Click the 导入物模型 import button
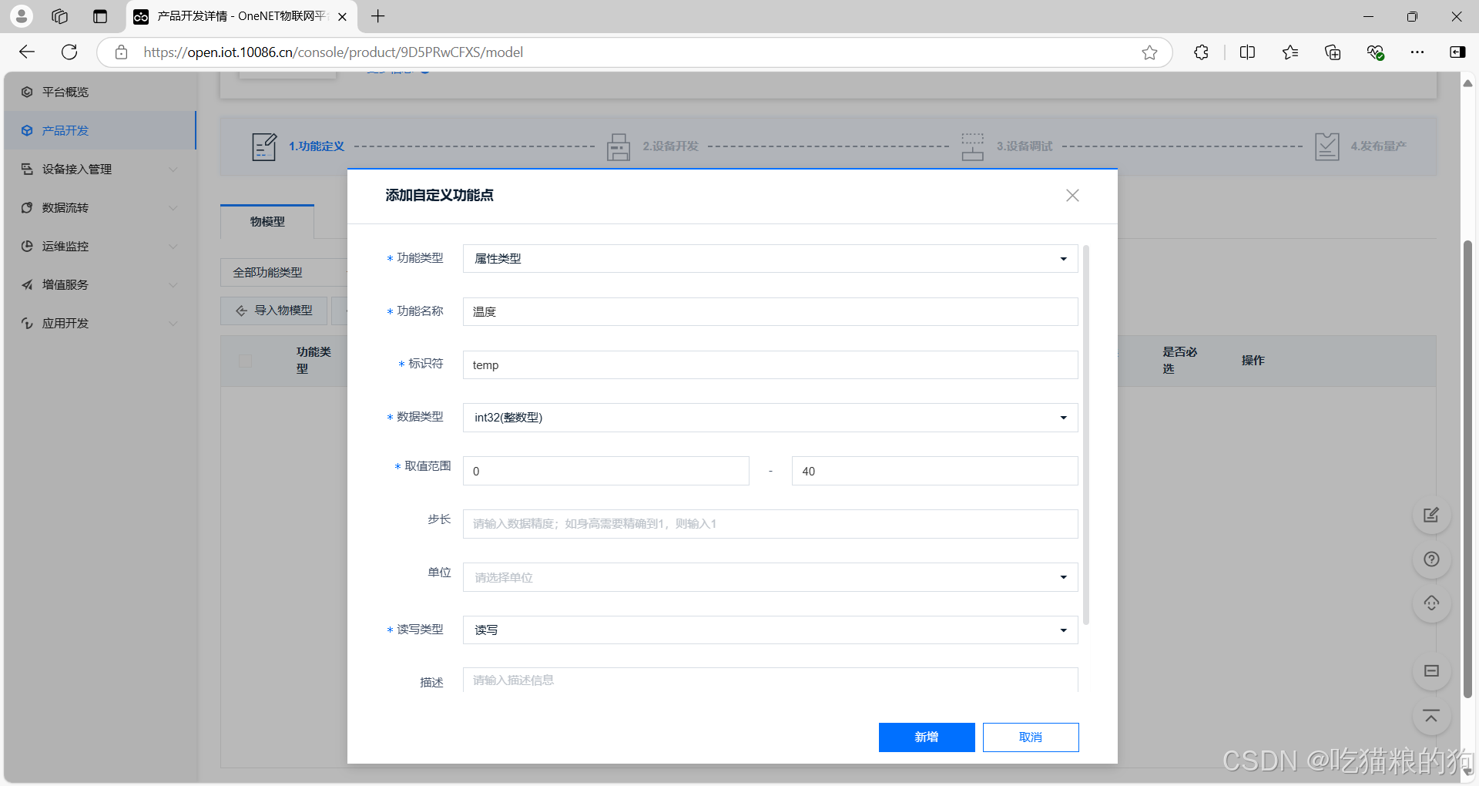This screenshot has width=1479, height=786. pos(273,310)
